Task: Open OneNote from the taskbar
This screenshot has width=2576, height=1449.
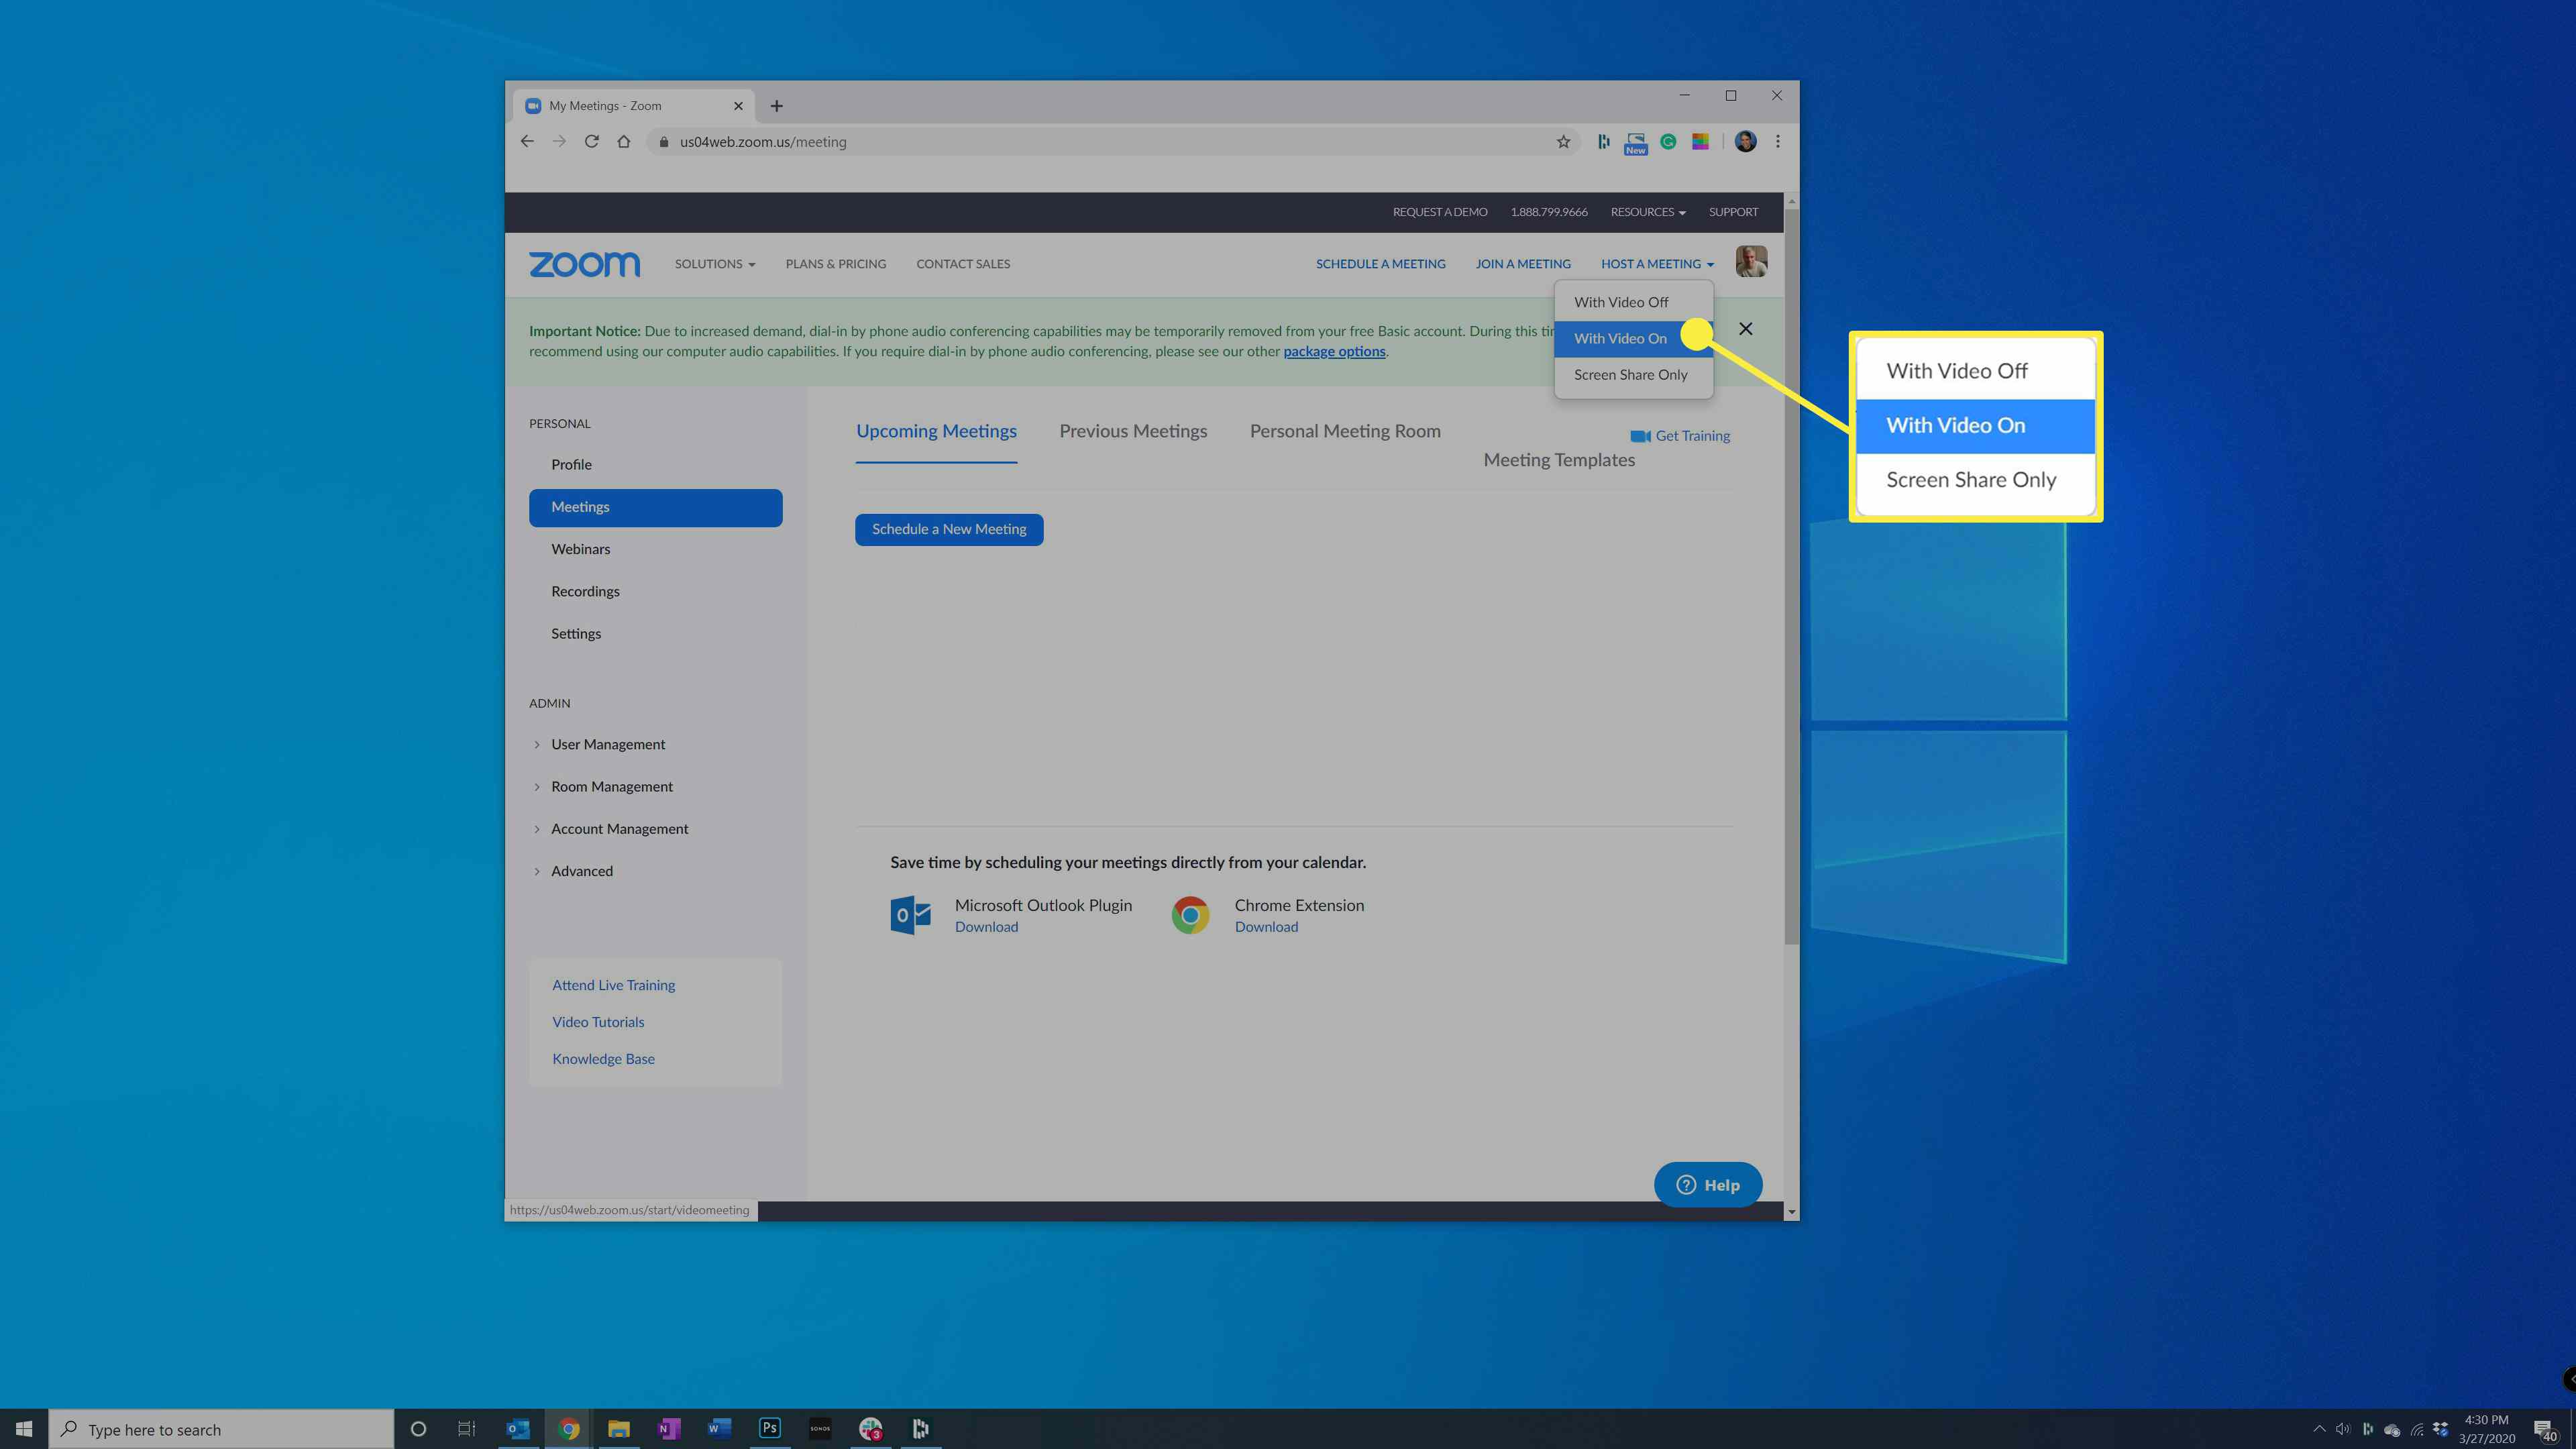Action: [x=668, y=1429]
